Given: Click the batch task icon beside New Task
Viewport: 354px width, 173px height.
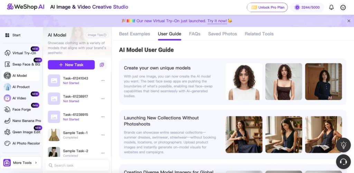Looking at the screenshot, I should 102,65.
